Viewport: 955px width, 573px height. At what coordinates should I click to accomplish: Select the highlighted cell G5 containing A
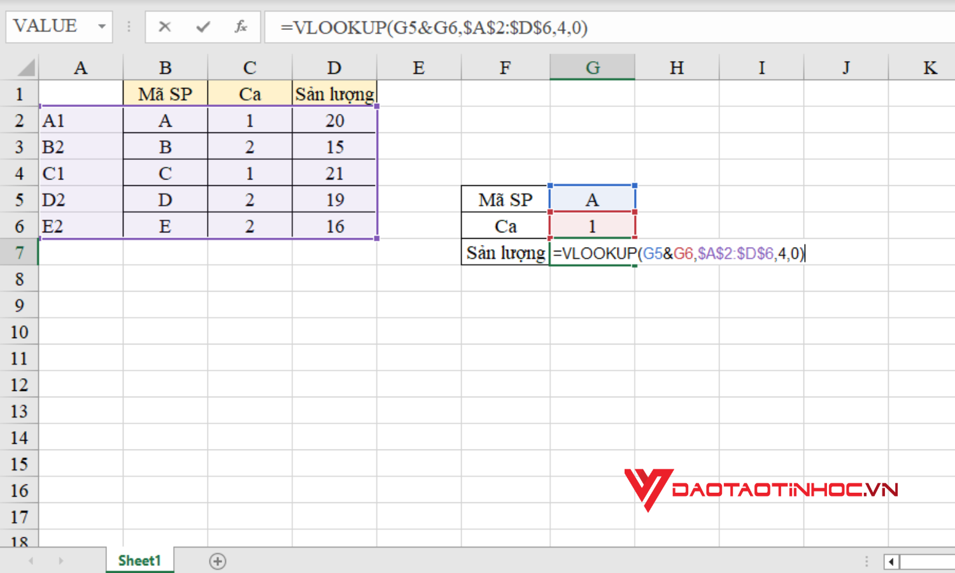(x=592, y=199)
